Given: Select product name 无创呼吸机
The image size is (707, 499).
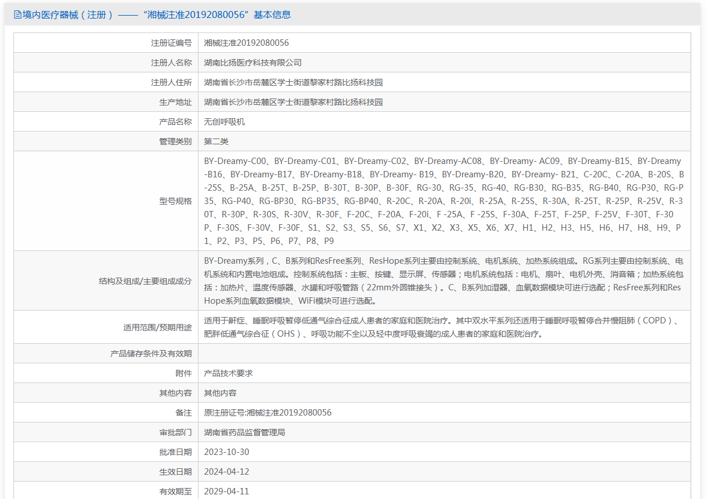Looking at the screenshot, I should click(x=225, y=122).
